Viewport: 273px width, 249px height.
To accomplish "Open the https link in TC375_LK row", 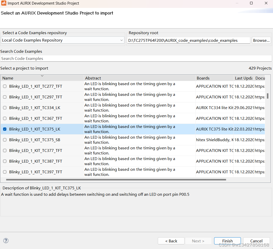I will coord(260,129).
